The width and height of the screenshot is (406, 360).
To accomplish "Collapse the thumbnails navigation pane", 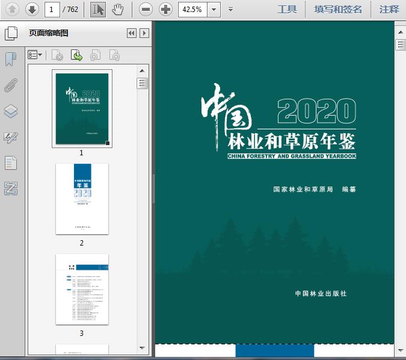I will 132,33.
